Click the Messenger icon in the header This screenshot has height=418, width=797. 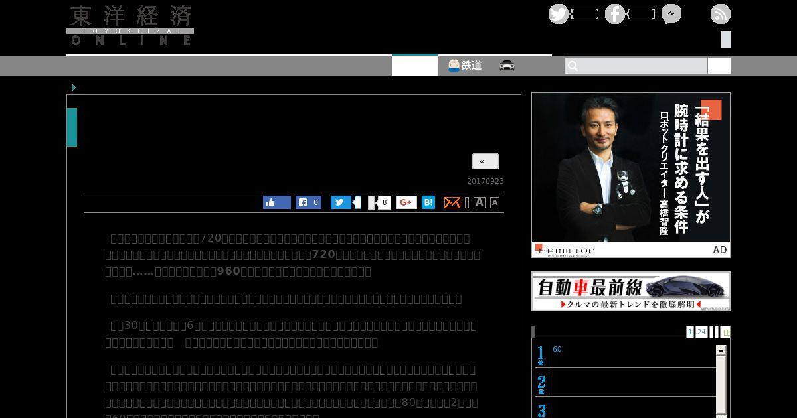(x=671, y=14)
